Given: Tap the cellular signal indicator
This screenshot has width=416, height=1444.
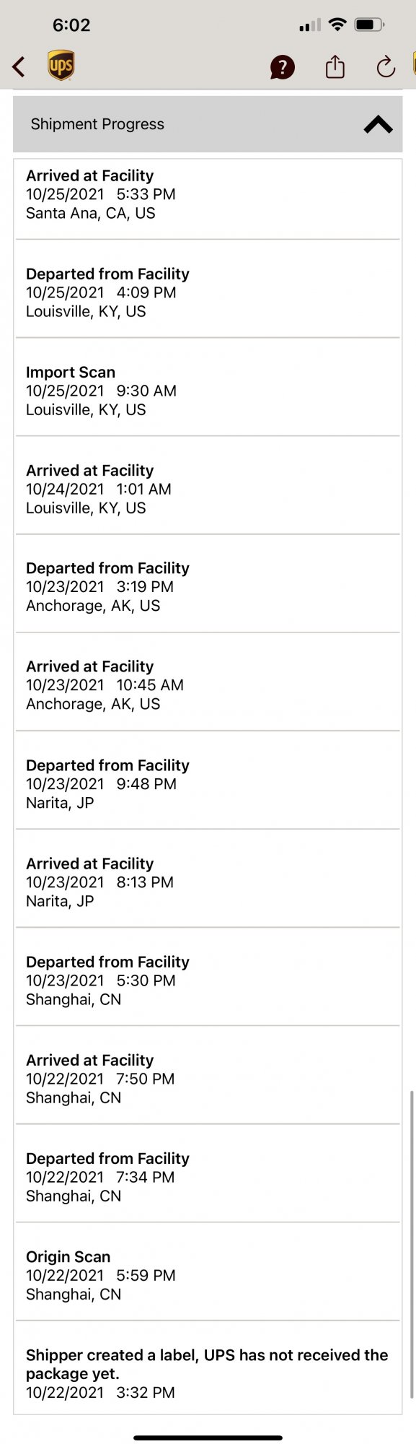Looking at the screenshot, I should pyautogui.click(x=310, y=26).
